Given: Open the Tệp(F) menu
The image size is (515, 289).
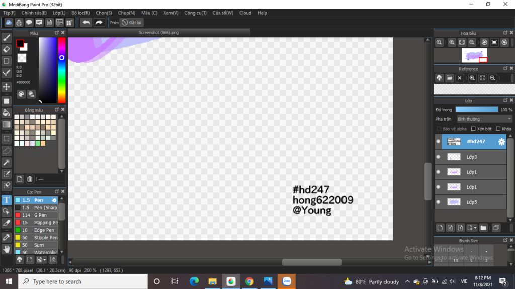Looking at the screenshot, I should (9, 13).
